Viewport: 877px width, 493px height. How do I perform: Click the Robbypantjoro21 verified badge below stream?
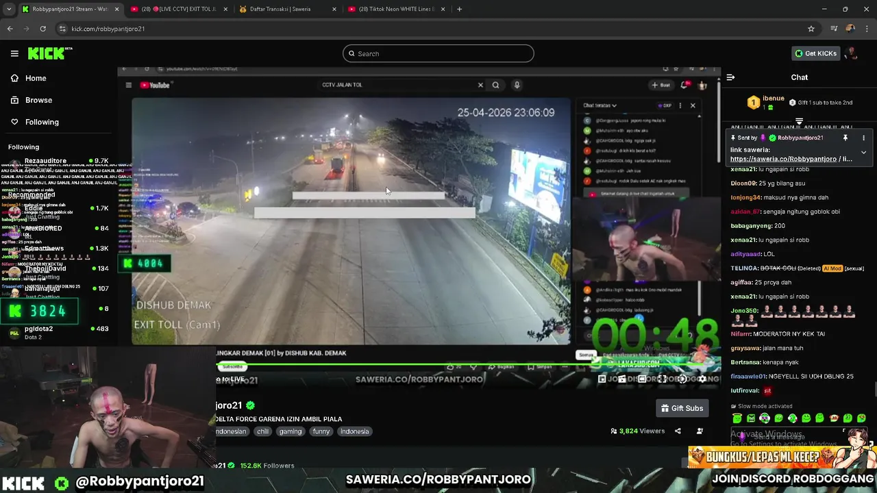(251, 405)
